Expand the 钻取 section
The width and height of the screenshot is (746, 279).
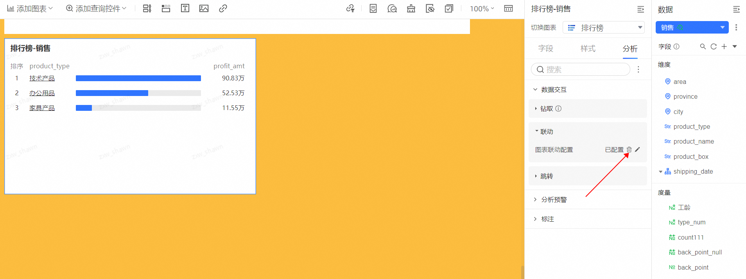547,108
